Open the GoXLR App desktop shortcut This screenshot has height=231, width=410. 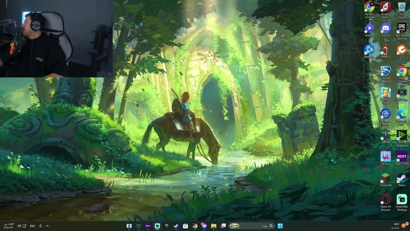point(402,95)
